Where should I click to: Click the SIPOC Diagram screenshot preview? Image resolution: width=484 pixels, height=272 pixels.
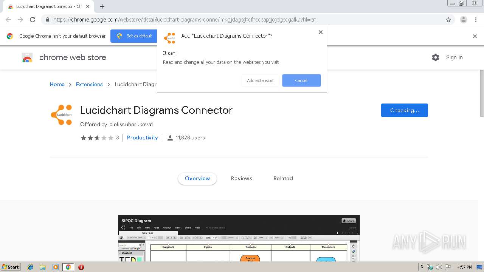[x=239, y=238]
